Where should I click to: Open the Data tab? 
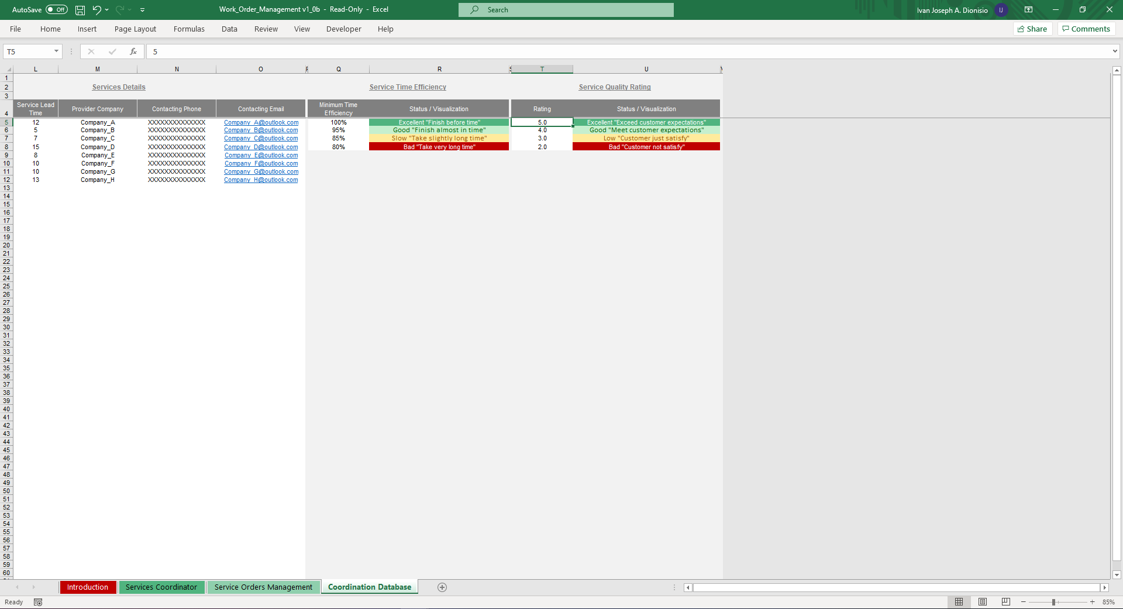pos(229,29)
